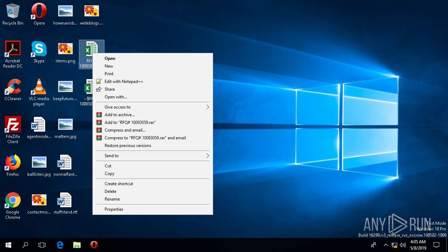Select the Skype desktop shortcut
The width and height of the screenshot is (448, 252).
[x=39, y=52]
